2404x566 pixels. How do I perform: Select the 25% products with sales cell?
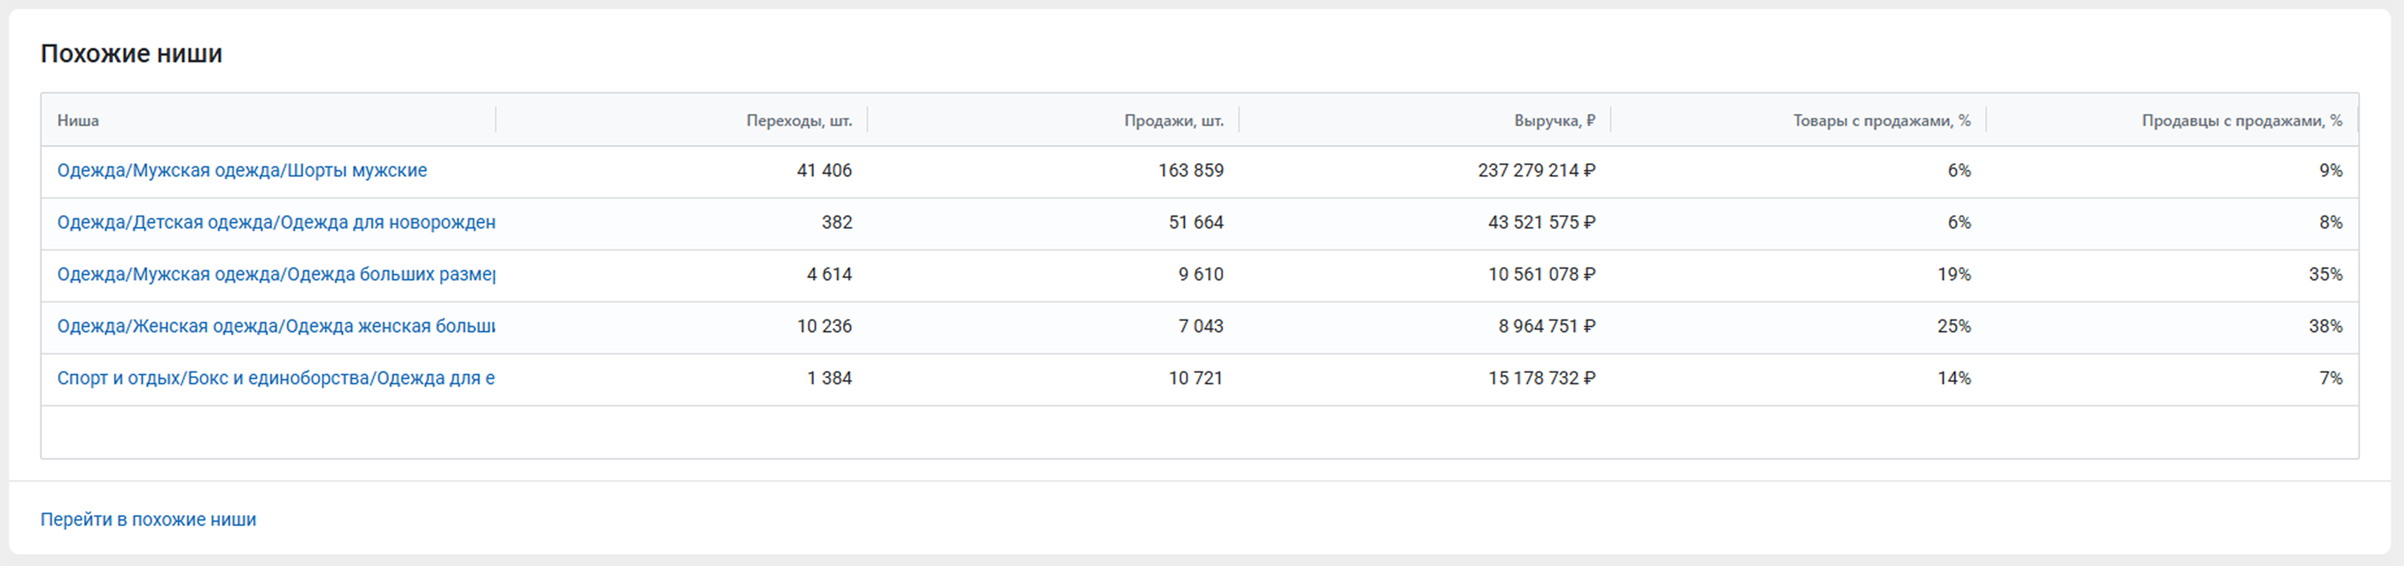click(1953, 326)
